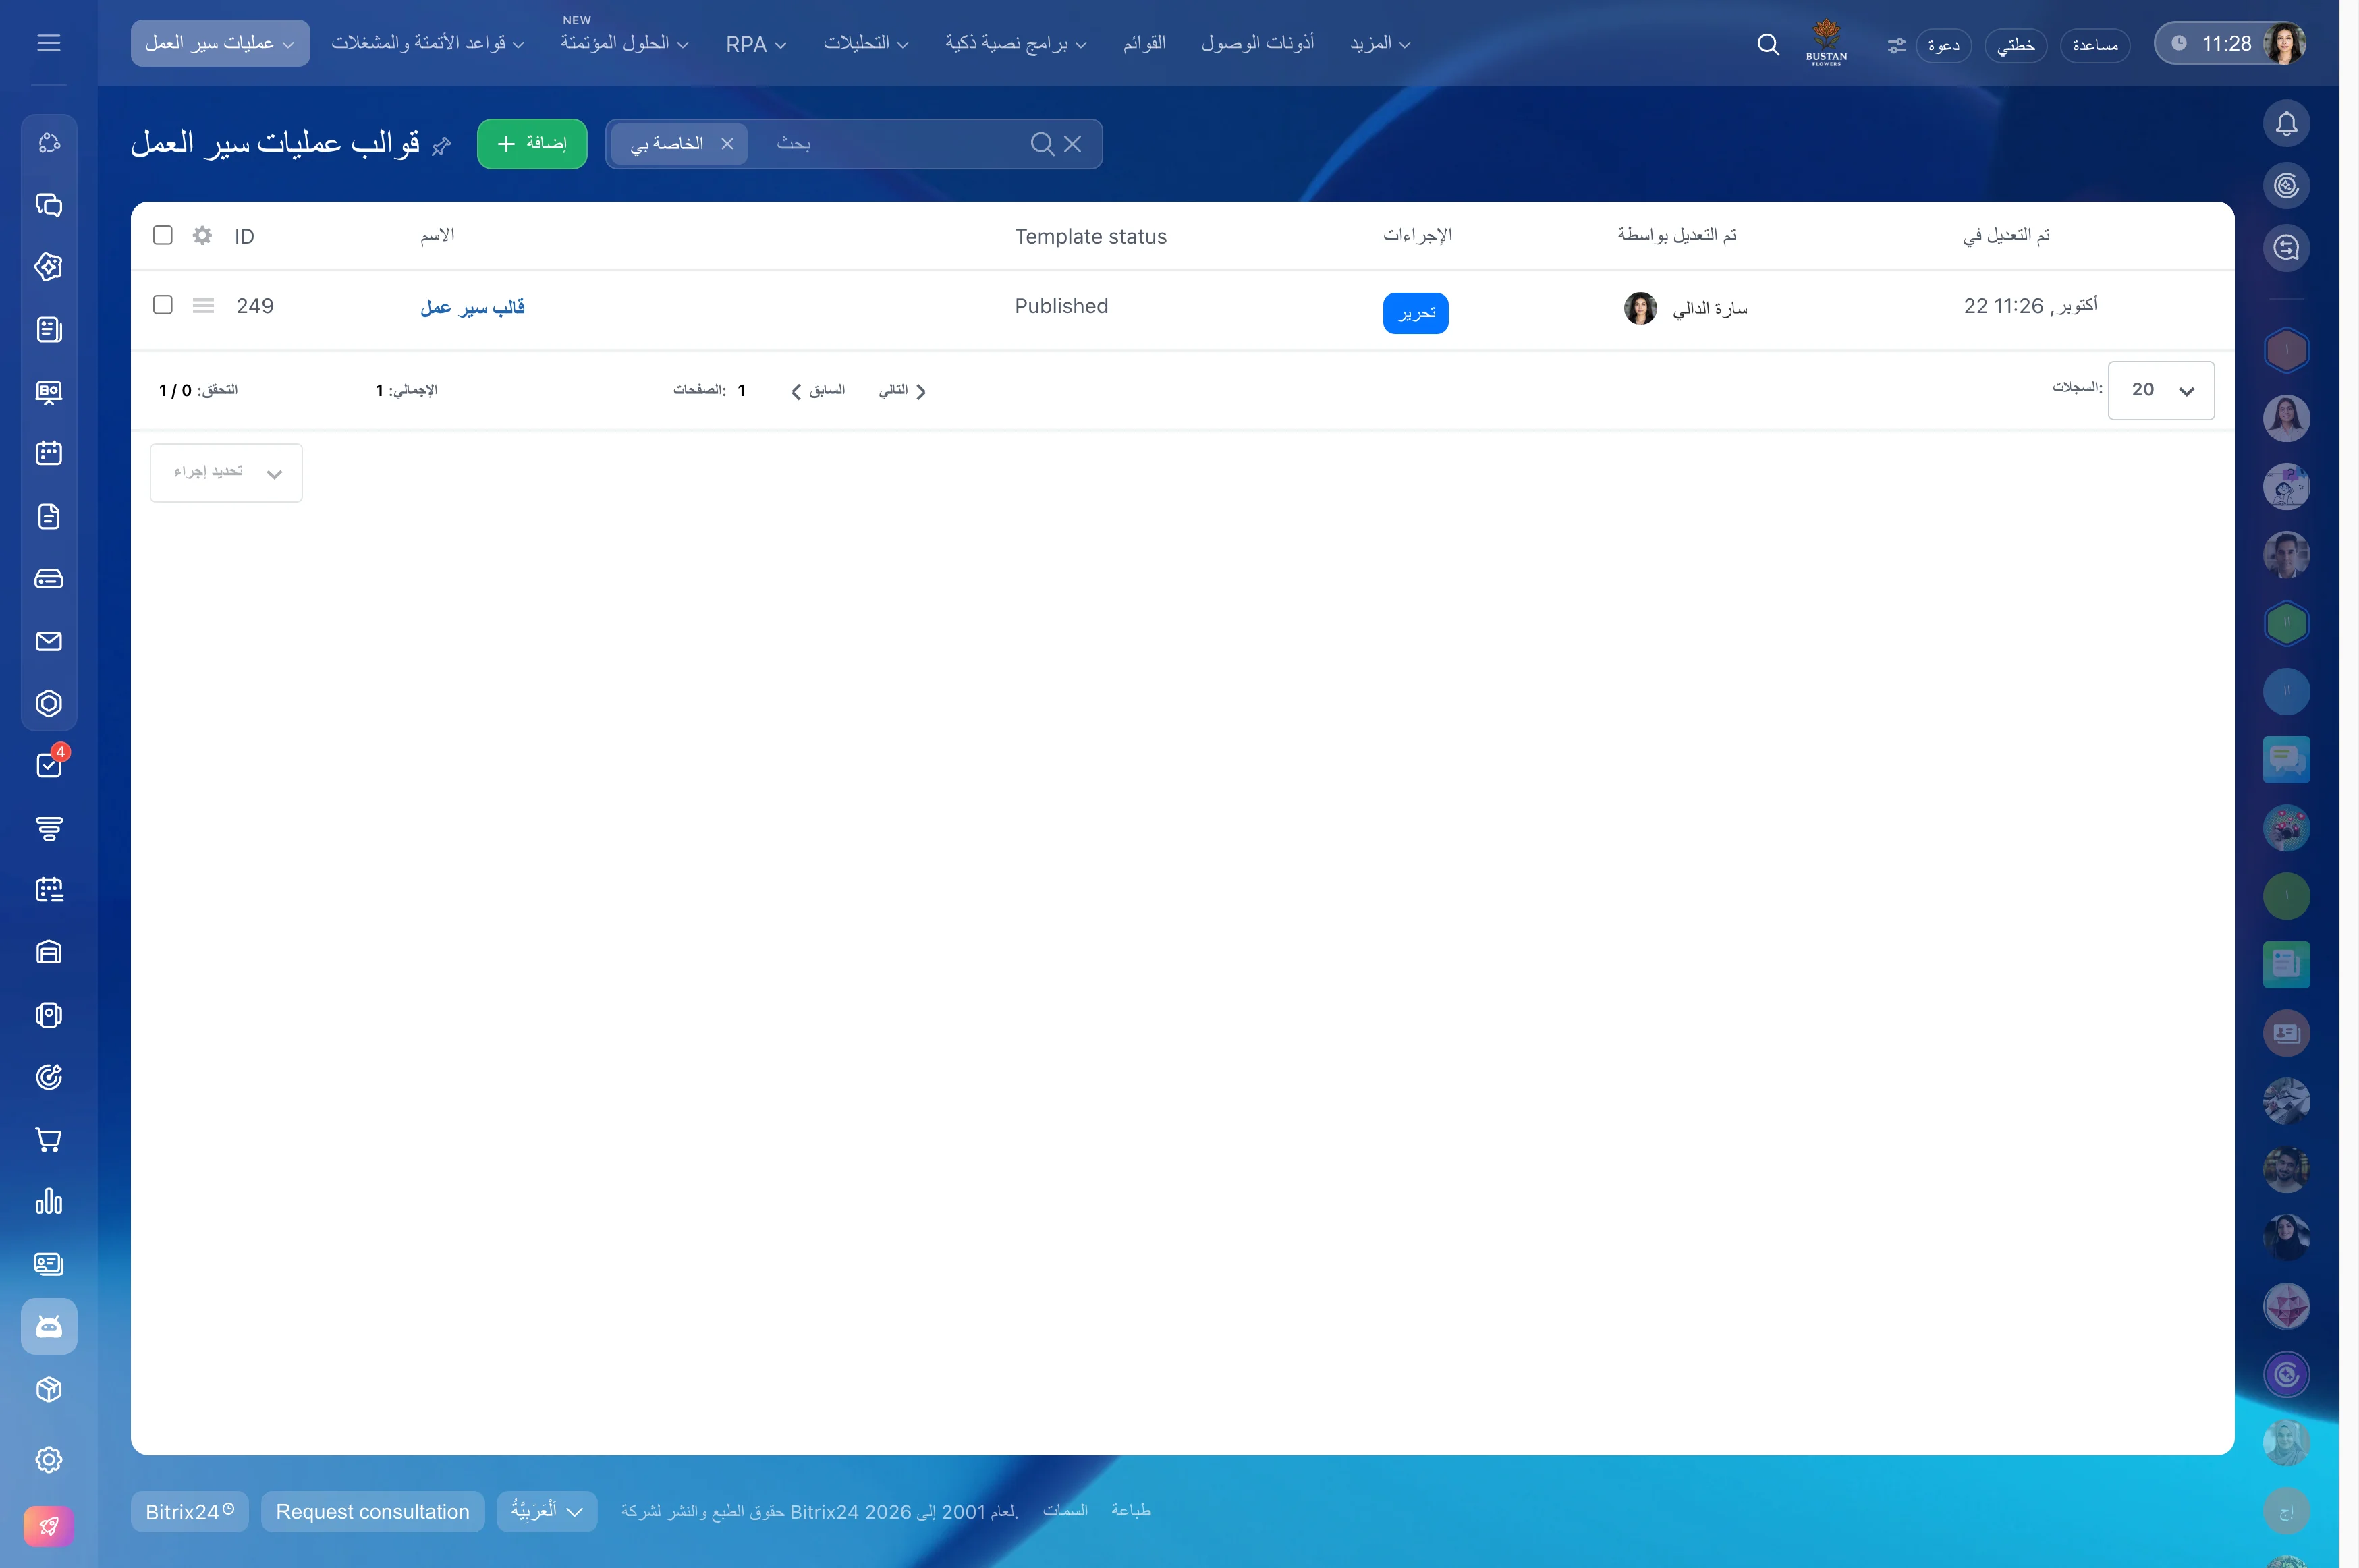
Task: Click the green إضافة add button
Action: pos(532,144)
